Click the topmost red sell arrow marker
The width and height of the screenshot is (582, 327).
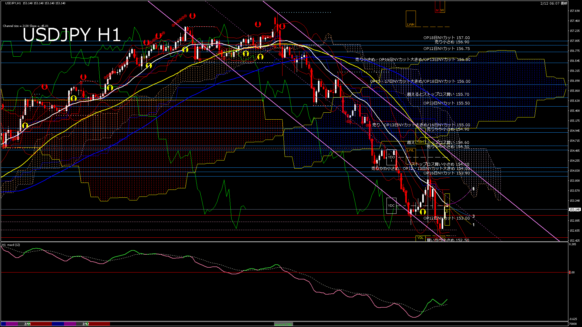[192, 15]
